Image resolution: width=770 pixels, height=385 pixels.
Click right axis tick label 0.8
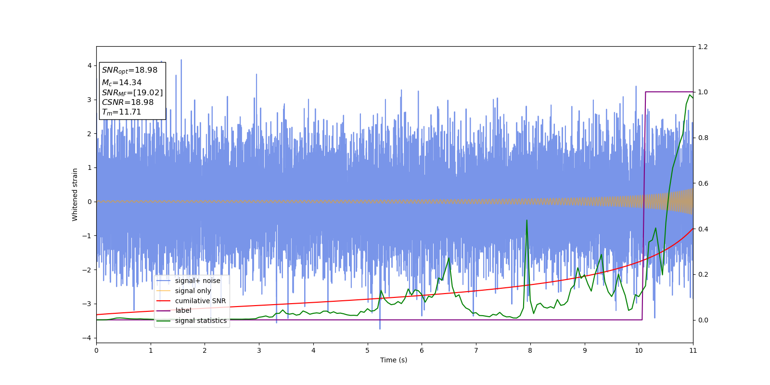click(x=703, y=138)
